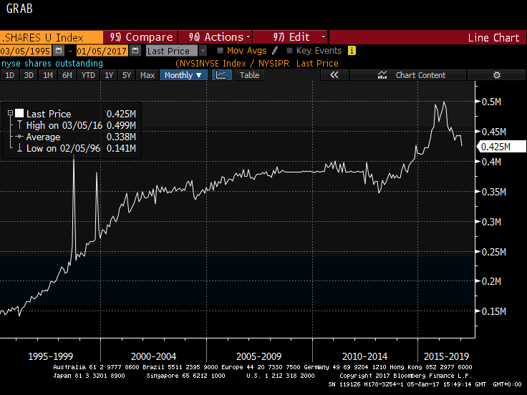Open the 95) Compare menu
The image size is (527, 395).
(x=140, y=37)
